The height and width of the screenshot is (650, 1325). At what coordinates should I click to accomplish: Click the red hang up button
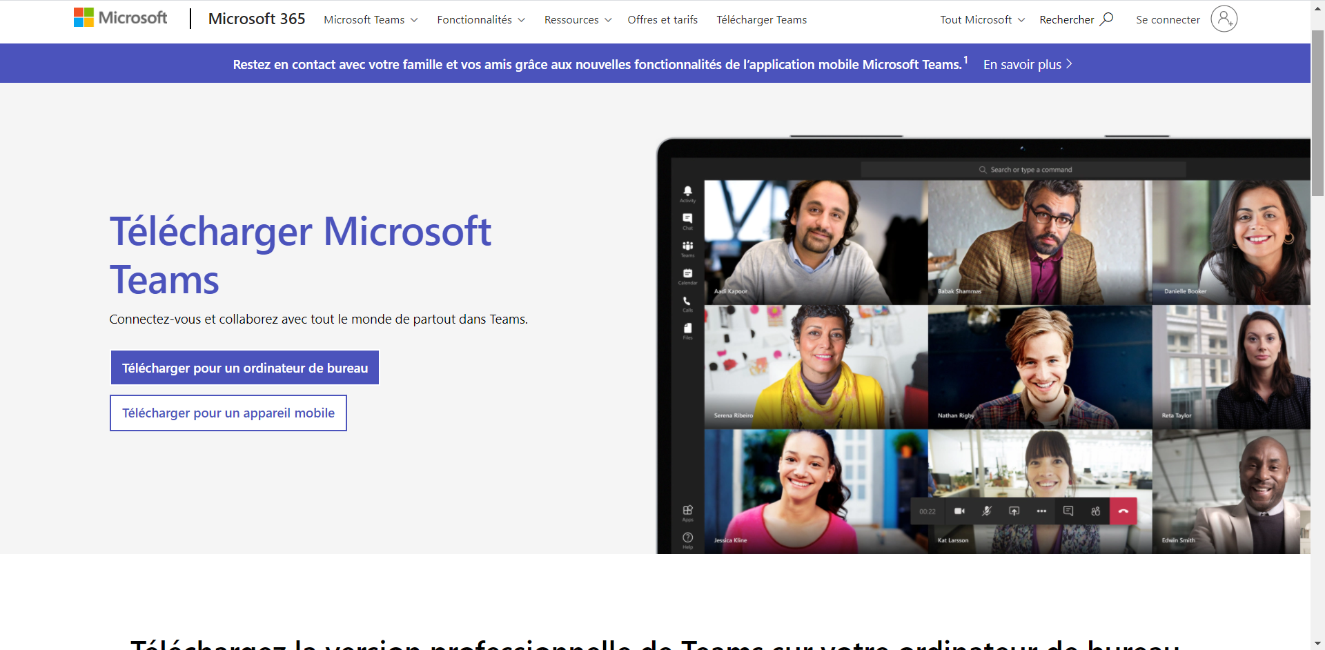point(1123,511)
